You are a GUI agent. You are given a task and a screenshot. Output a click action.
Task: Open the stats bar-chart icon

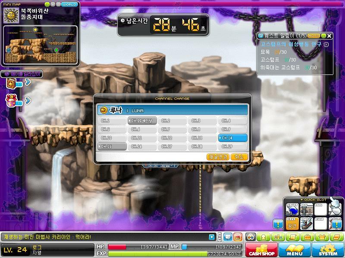click(278, 237)
